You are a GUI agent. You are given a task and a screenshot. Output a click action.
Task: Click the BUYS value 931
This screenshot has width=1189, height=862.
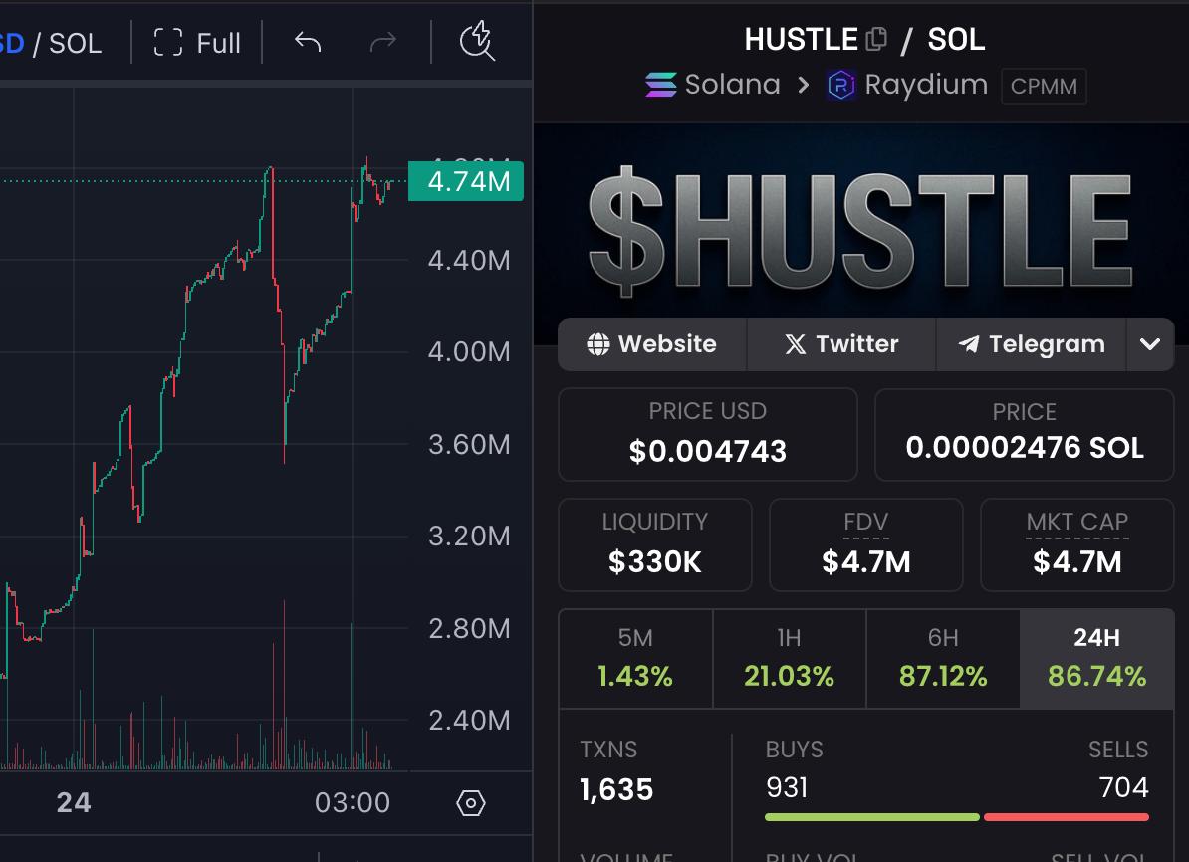click(x=787, y=787)
